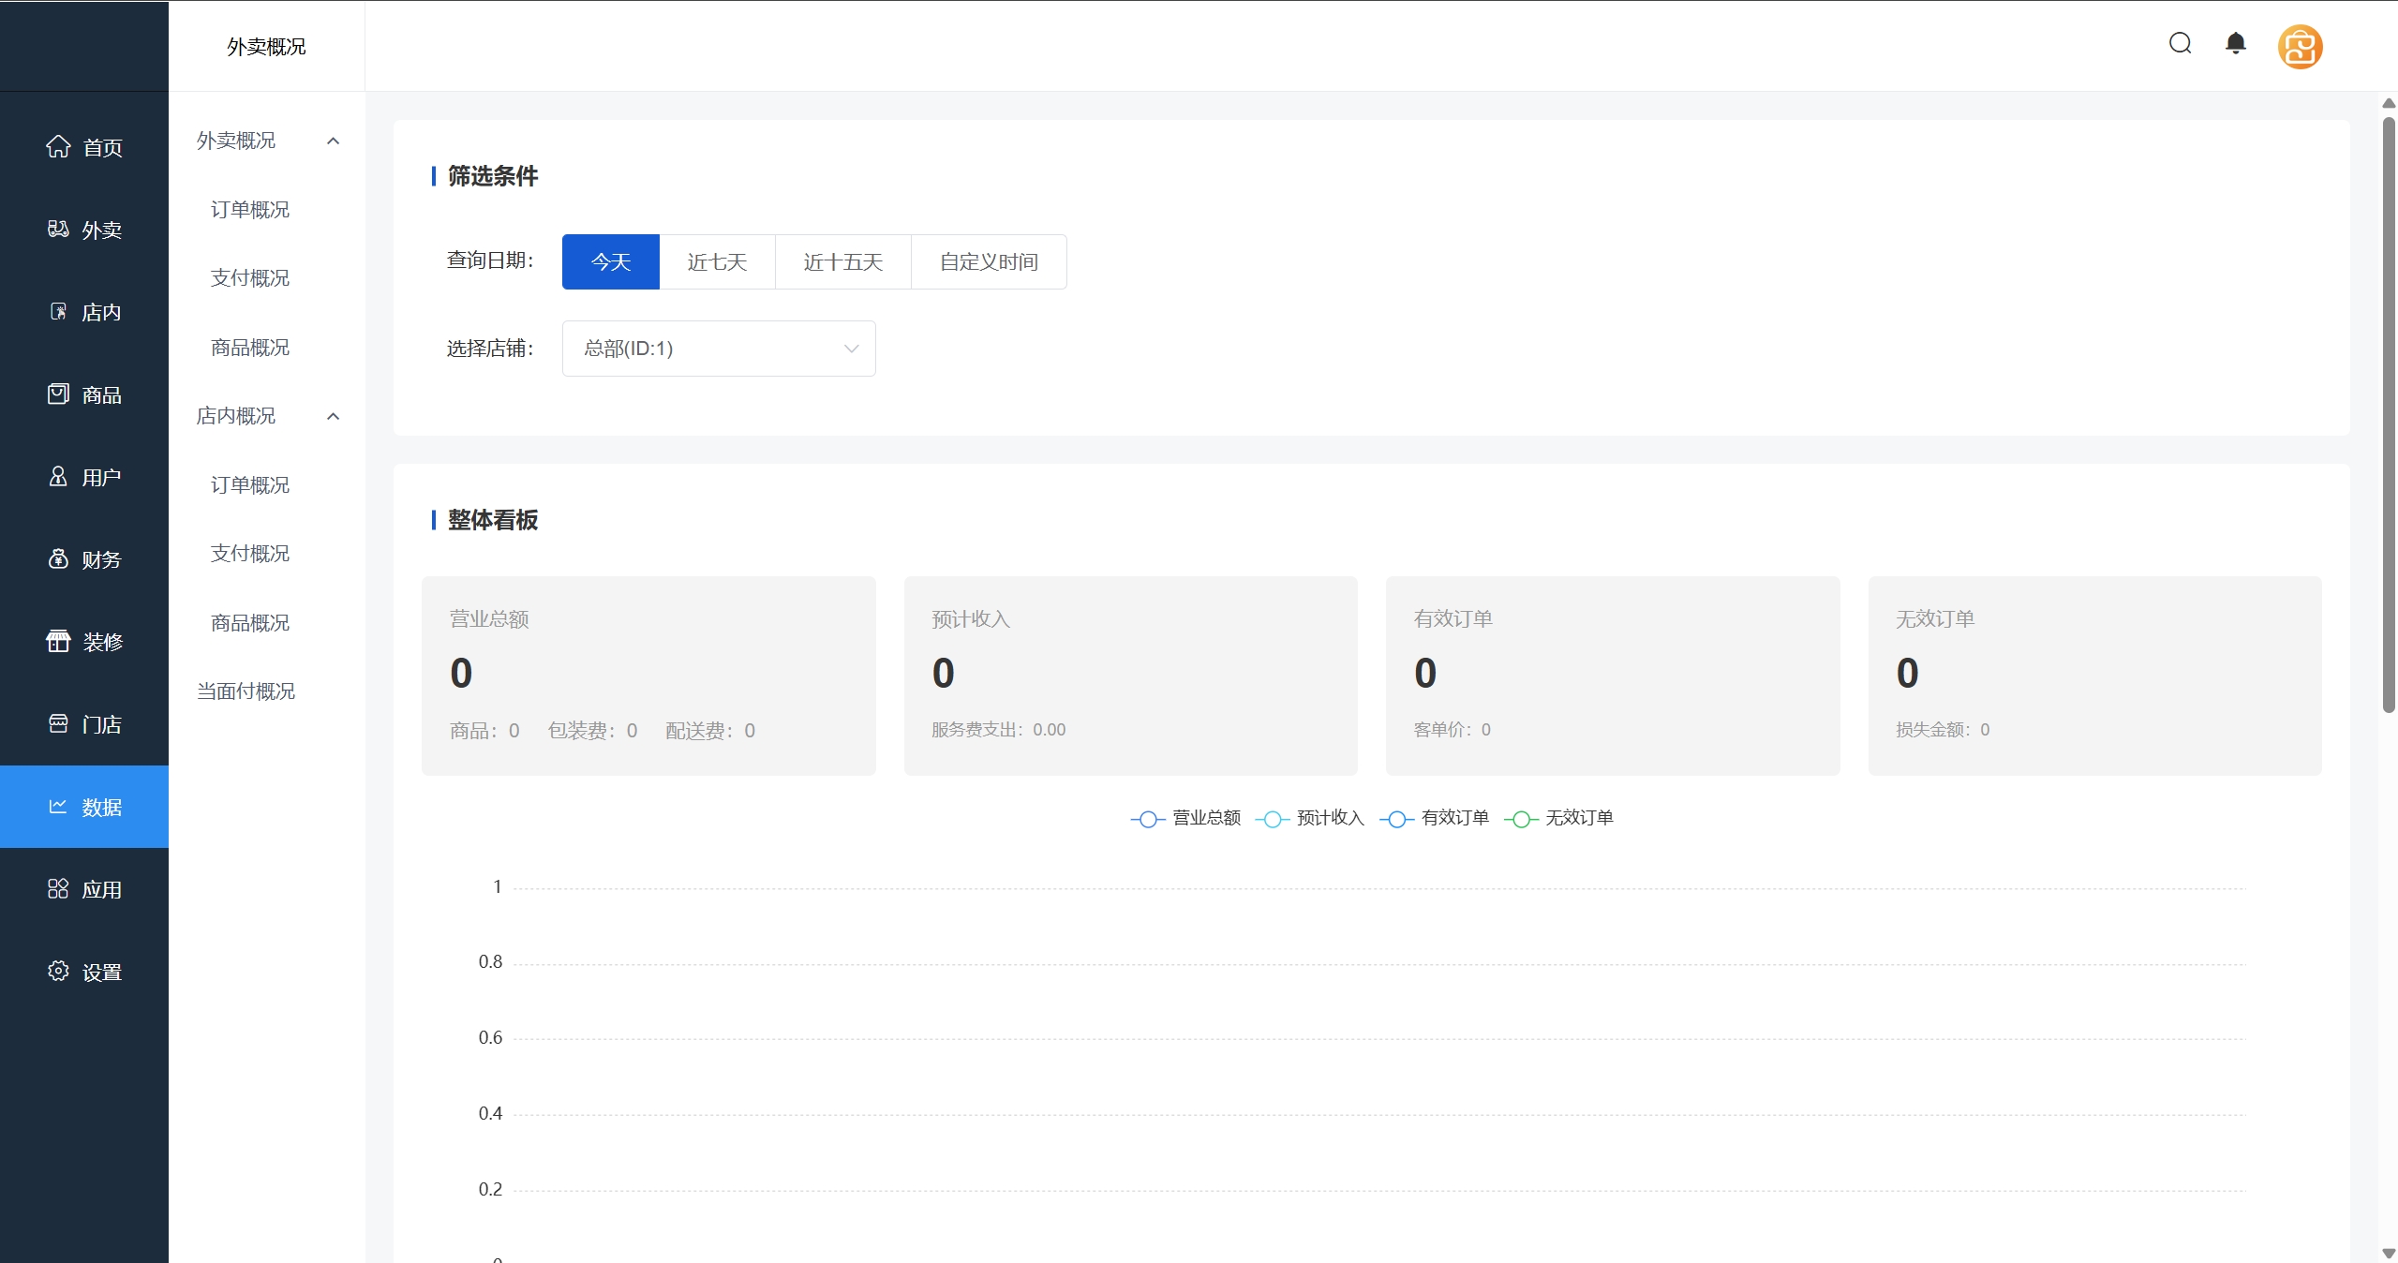2398x1263 pixels.
Task: Select 近七天 date range
Action: (717, 262)
